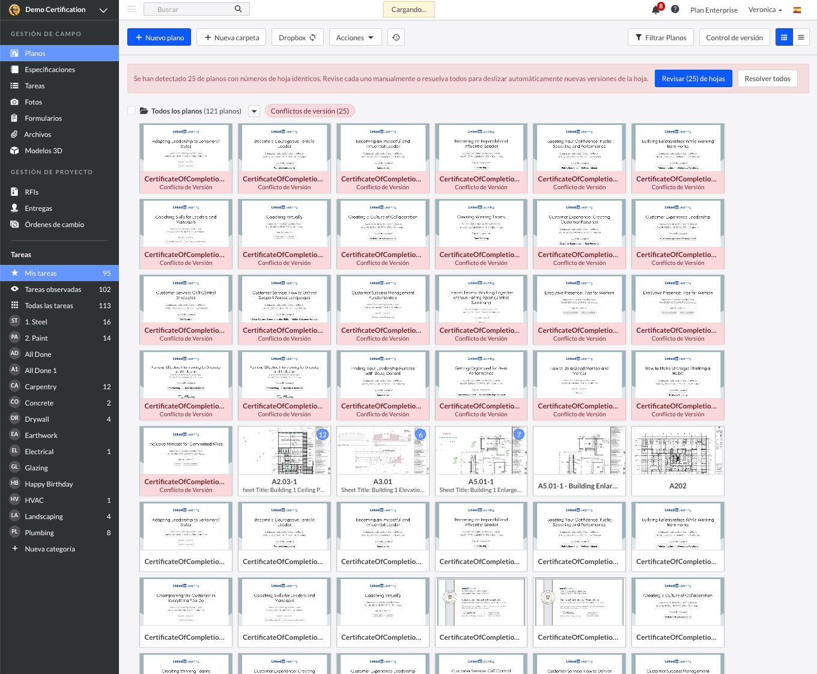Image resolution: width=817 pixels, height=674 pixels.
Task: Click the Formularios clipboard icon
Action: pyautogui.click(x=14, y=118)
